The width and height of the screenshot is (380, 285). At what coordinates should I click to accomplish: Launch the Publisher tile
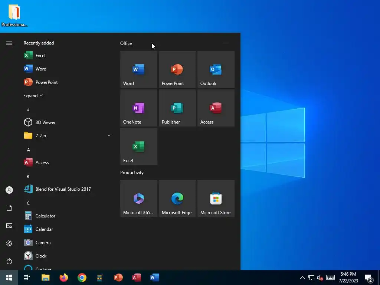coord(177,108)
